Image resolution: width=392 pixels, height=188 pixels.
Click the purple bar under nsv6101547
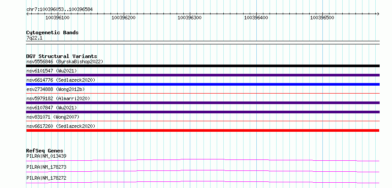203,75
